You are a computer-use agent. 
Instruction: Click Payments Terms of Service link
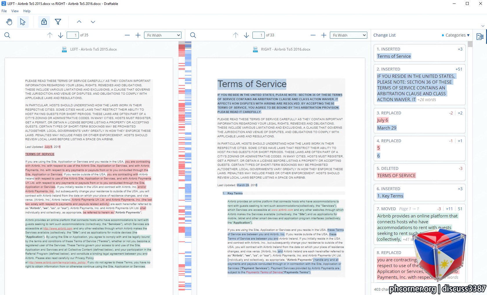(x=264, y=272)
